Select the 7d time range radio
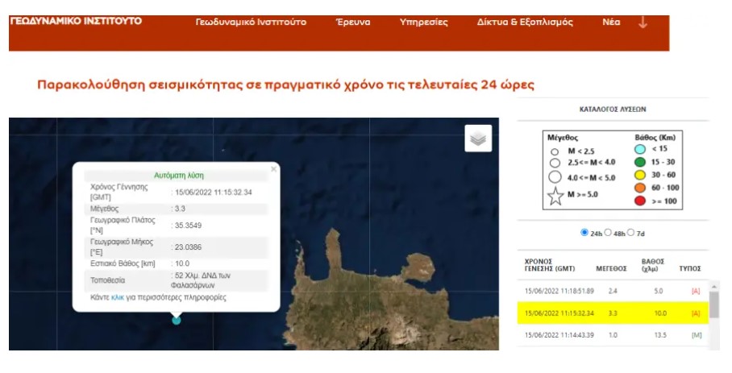 [x=630, y=232]
